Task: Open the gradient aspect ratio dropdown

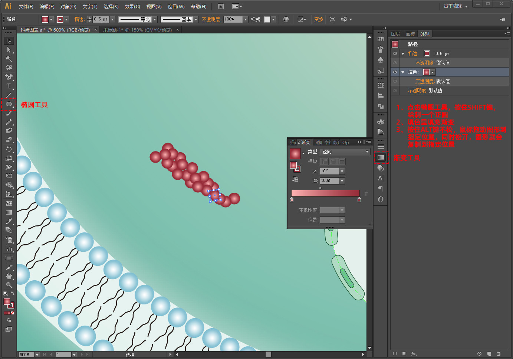Action: point(342,181)
